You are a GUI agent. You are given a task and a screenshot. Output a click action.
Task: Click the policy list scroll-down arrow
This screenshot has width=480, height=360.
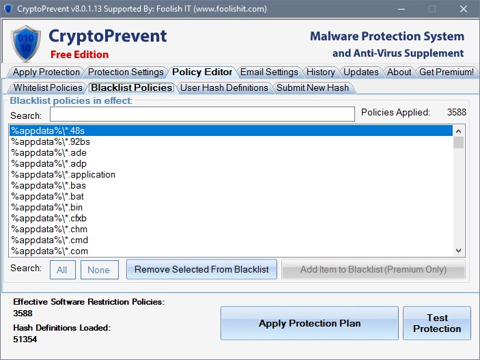(x=458, y=250)
